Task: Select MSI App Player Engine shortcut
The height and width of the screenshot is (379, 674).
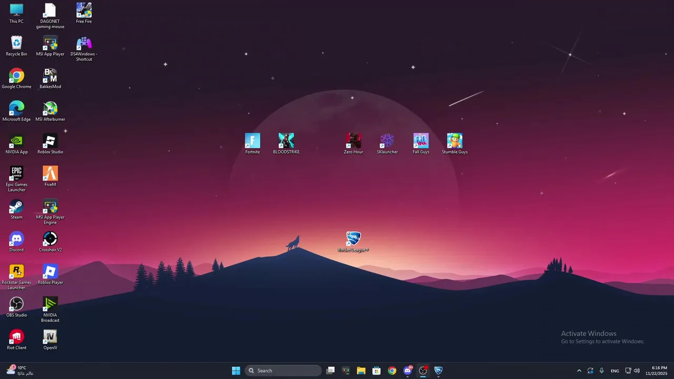Action: coord(50,212)
